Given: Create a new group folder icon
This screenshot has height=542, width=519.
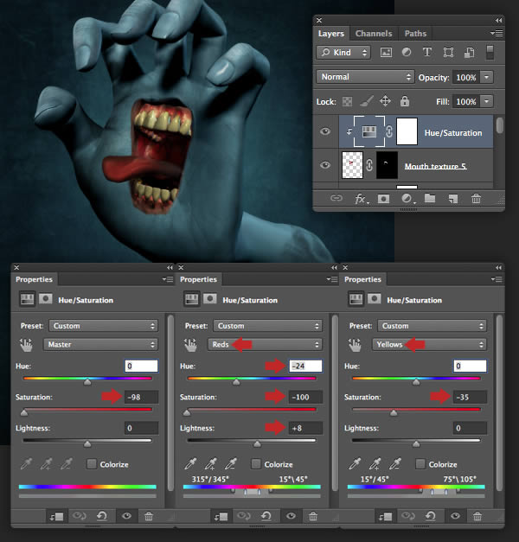Looking at the screenshot, I should (x=430, y=198).
